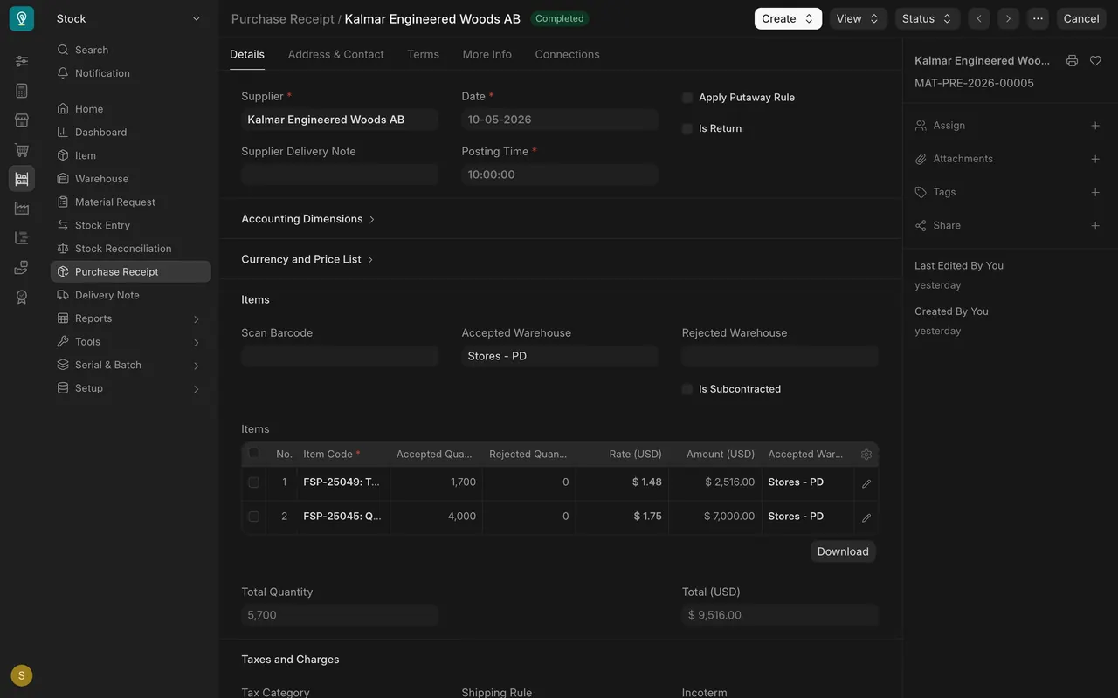Image resolution: width=1118 pixels, height=698 pixels.
Task: Expand Currency and Price List section
Action: click(307, 259)
